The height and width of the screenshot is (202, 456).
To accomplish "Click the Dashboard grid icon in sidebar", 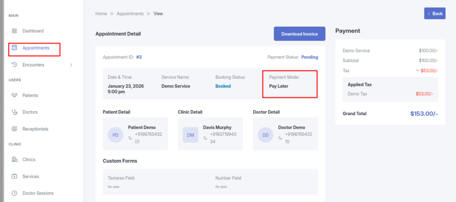I will coord(14,31).
